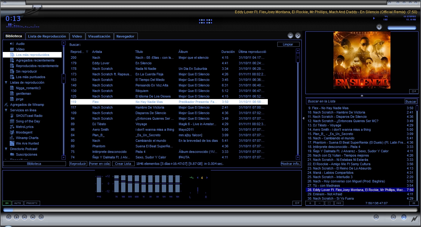Click the add (+) playlist button
Image resolution: width=421 pixels, height=227 pixels.
point(310,203)
